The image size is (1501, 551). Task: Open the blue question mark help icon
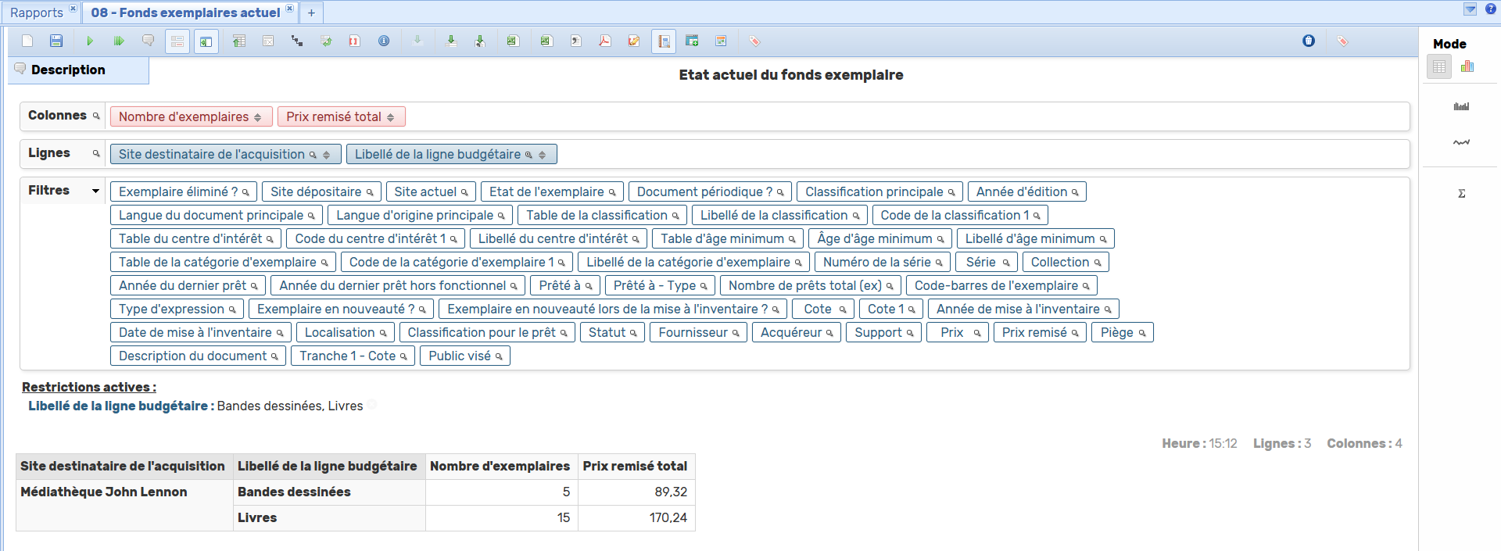tap(1491, 9)
